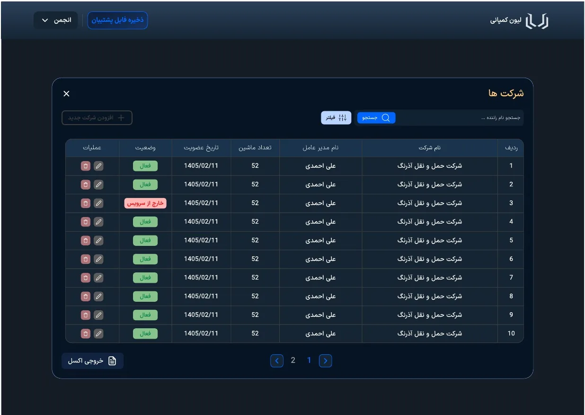Click vehicle count 52 in row 3
This screenshot has width=585, height=415.
click(x=255, y=203)
